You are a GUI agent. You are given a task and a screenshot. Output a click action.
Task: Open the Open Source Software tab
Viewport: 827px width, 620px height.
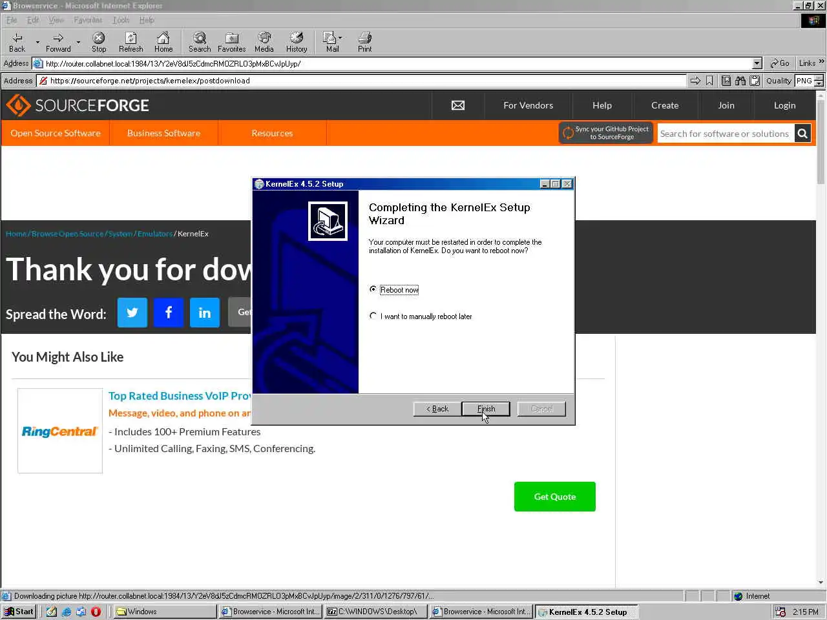pos(56,133)
